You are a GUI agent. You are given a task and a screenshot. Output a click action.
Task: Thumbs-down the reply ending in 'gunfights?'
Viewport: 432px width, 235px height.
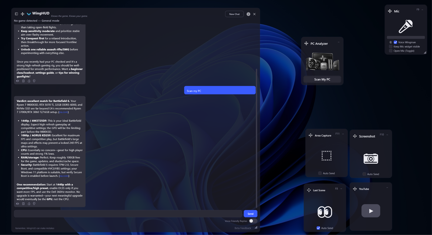click(x=34, y=81)
